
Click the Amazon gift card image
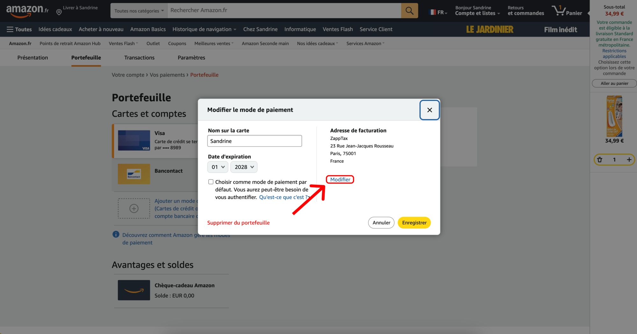coord(134,290)
